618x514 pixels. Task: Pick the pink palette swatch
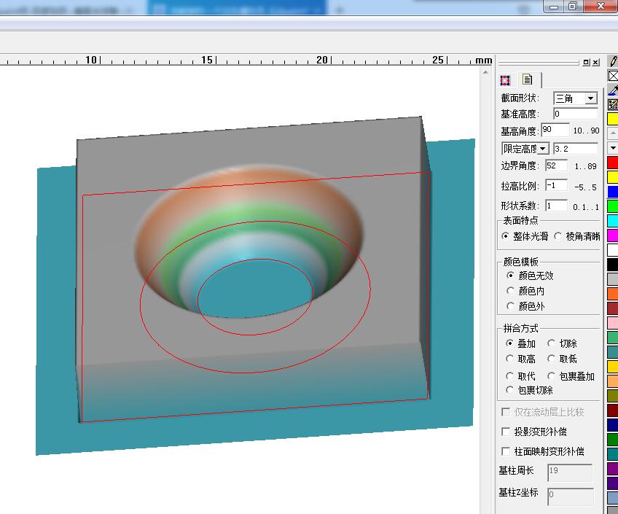coord(613,323)
